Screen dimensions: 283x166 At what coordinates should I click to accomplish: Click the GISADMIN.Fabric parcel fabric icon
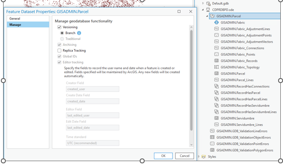(x=216, y=22)
